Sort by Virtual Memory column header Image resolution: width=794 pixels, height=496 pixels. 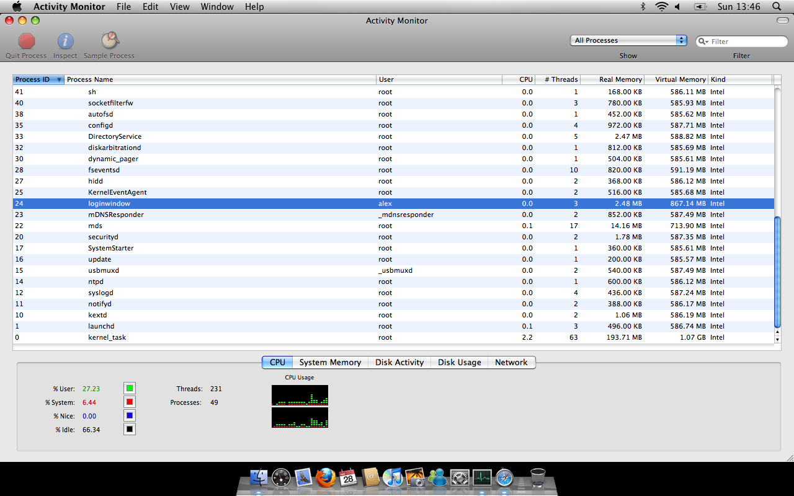[x=676, y=79]
